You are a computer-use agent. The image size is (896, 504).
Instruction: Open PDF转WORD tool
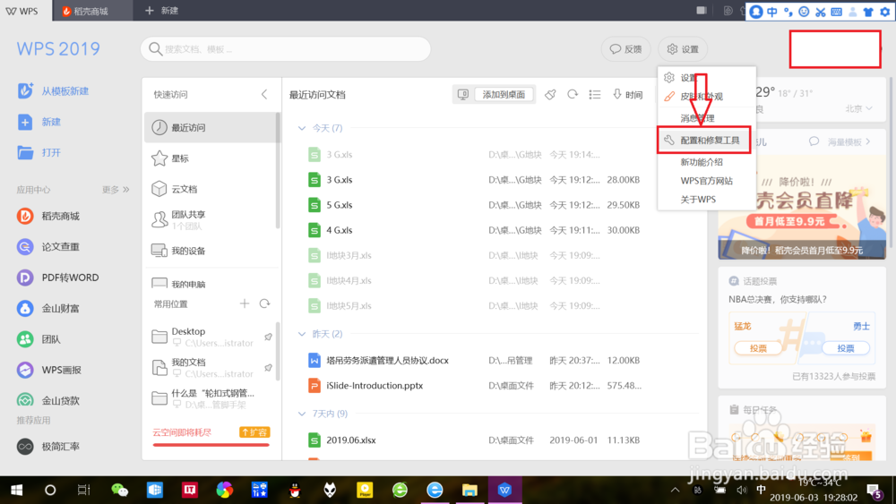[57, 278]
